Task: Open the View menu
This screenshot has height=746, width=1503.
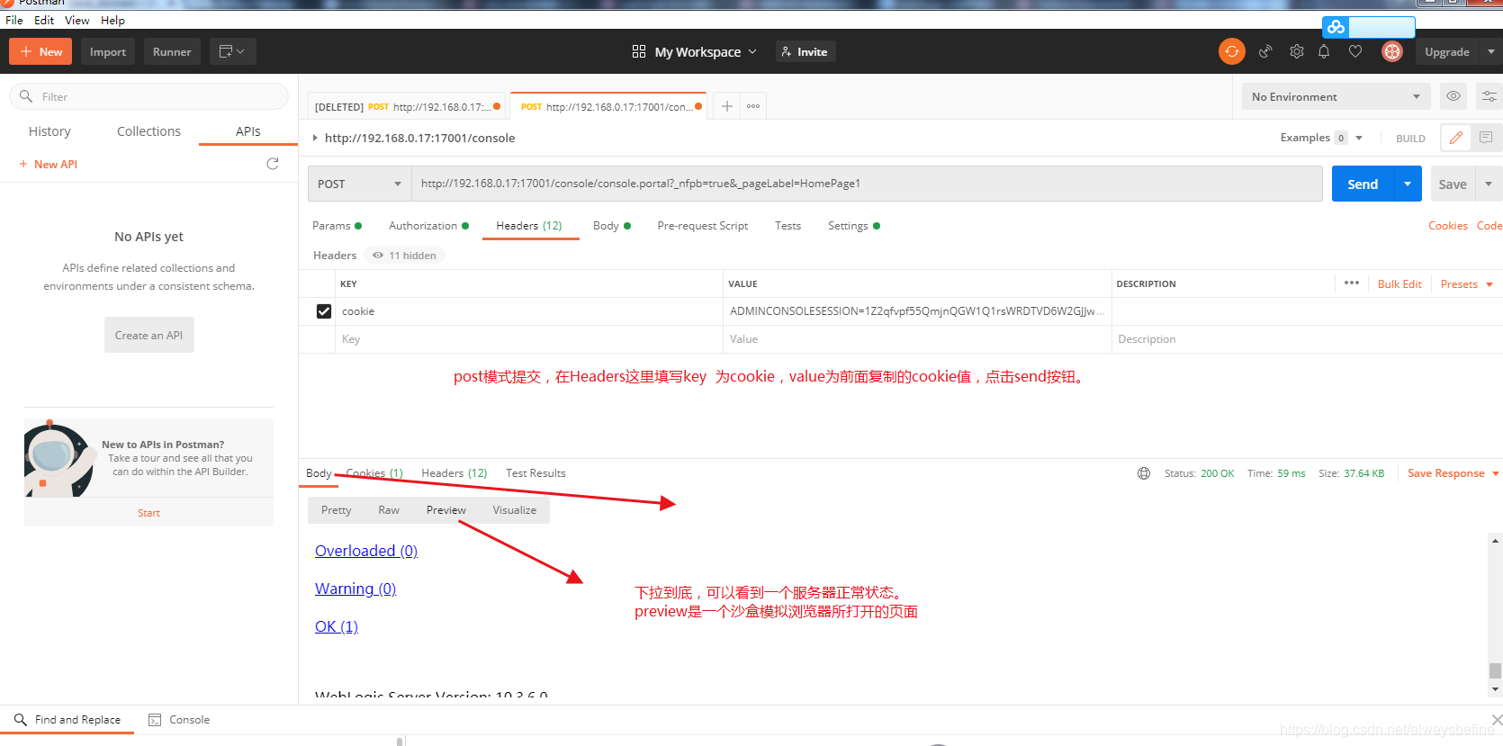Action: pos(76,20)
